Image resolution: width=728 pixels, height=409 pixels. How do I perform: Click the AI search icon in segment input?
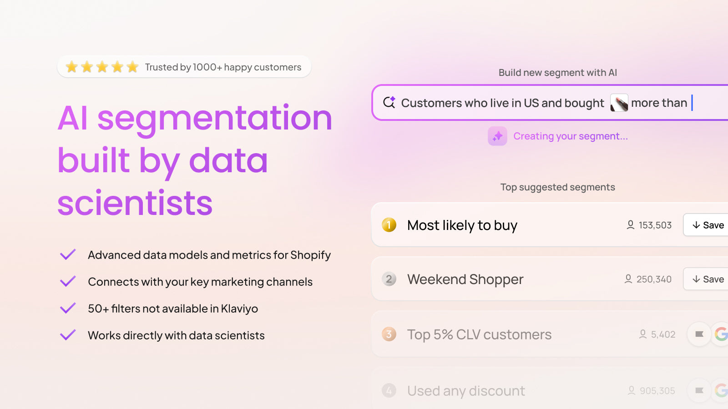pyautogui.click(x=389, y=103)
